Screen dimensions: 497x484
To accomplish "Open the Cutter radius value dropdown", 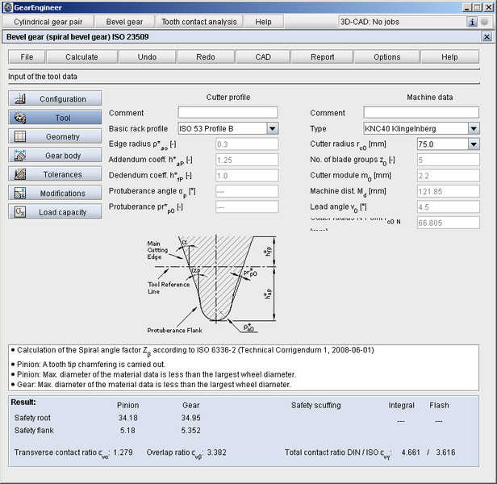I will pos(474,144).
